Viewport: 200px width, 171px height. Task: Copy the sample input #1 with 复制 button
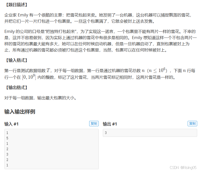click(x=94, y=123)
